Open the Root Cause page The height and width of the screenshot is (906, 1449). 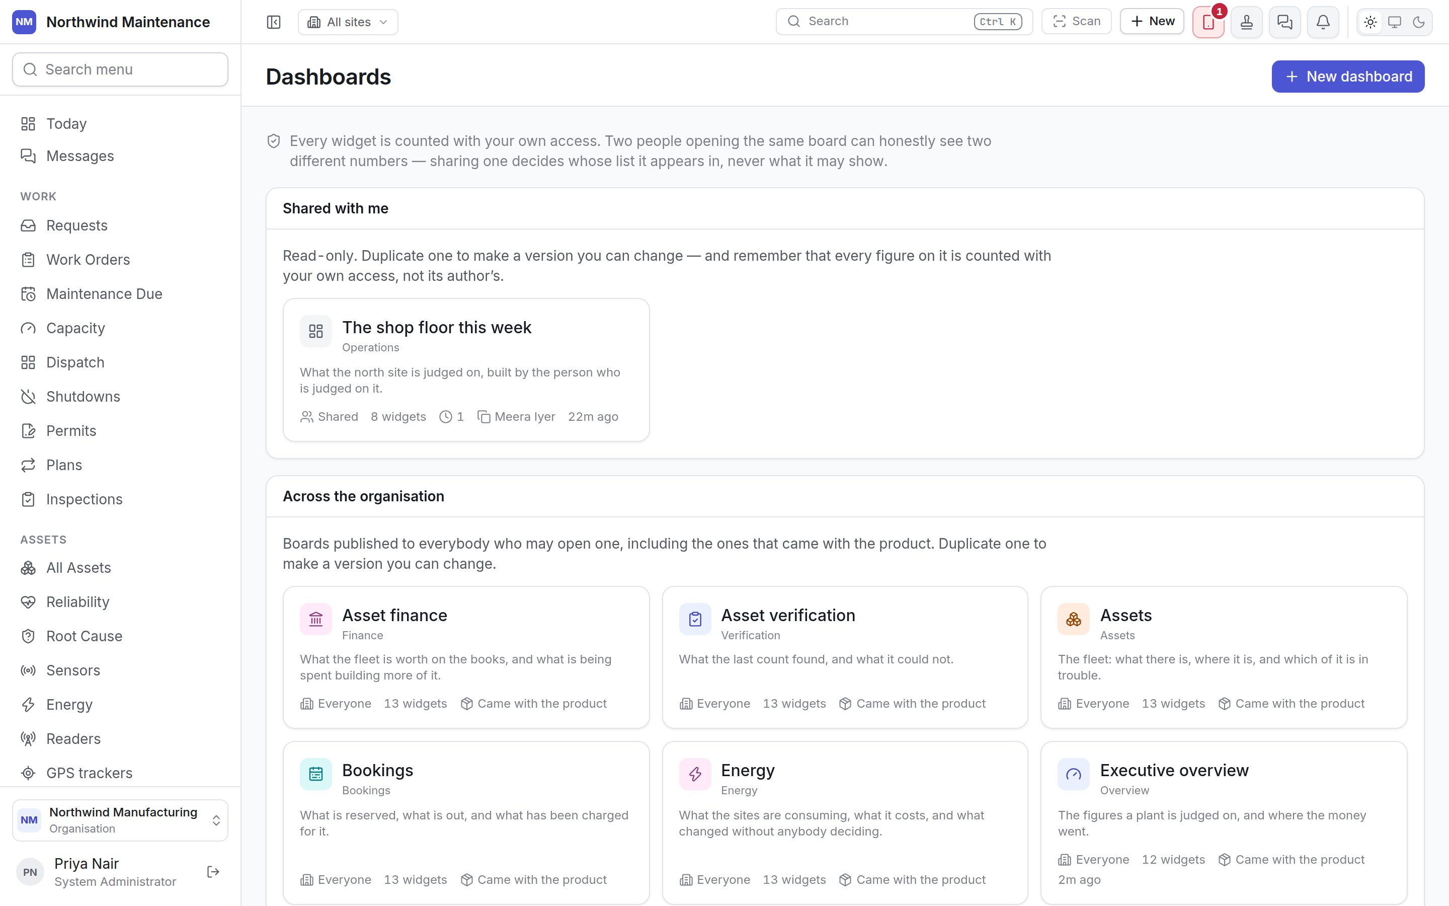point(120,636)
